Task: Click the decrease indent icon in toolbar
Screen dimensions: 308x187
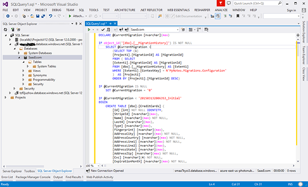Action: [213, 16]
